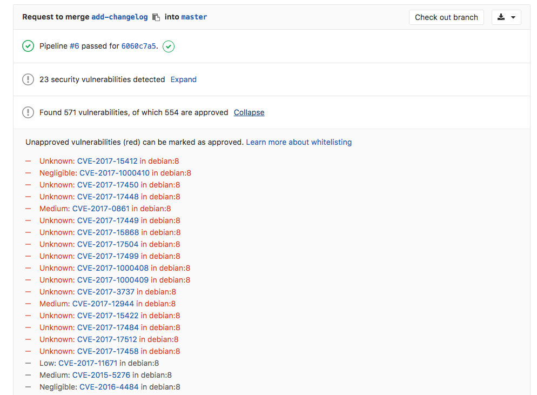This screenshot has width=537, height=395.
Task: Expand the 23 security vulnerabilities report
Action: (x=183, y=79)
